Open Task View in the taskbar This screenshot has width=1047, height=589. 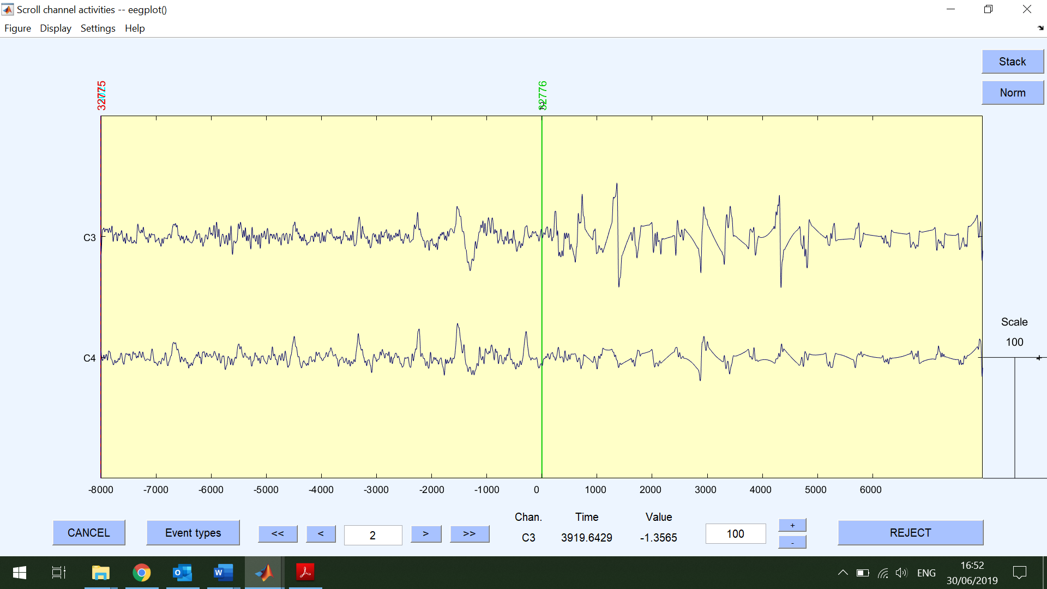[59, 573]
